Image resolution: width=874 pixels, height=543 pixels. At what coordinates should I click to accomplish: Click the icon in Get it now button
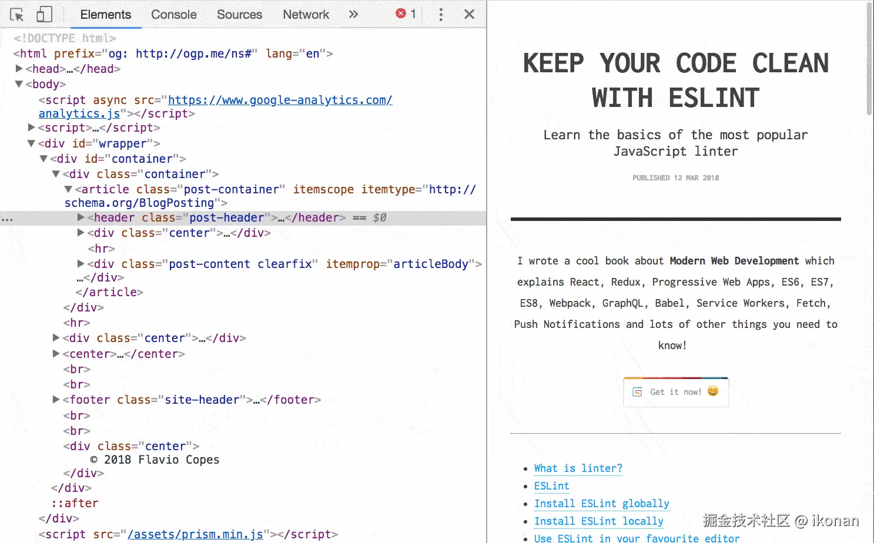point(637,392)
